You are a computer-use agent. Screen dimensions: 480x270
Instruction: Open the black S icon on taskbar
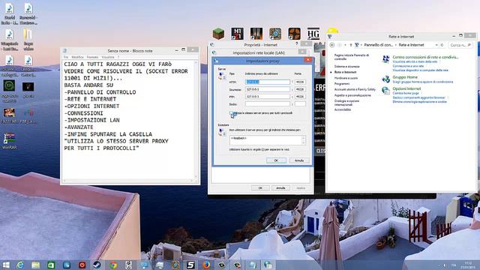[x=190, y=265]
